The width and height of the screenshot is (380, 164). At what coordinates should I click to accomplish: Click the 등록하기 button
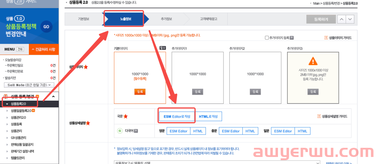(x=321, y=19)
